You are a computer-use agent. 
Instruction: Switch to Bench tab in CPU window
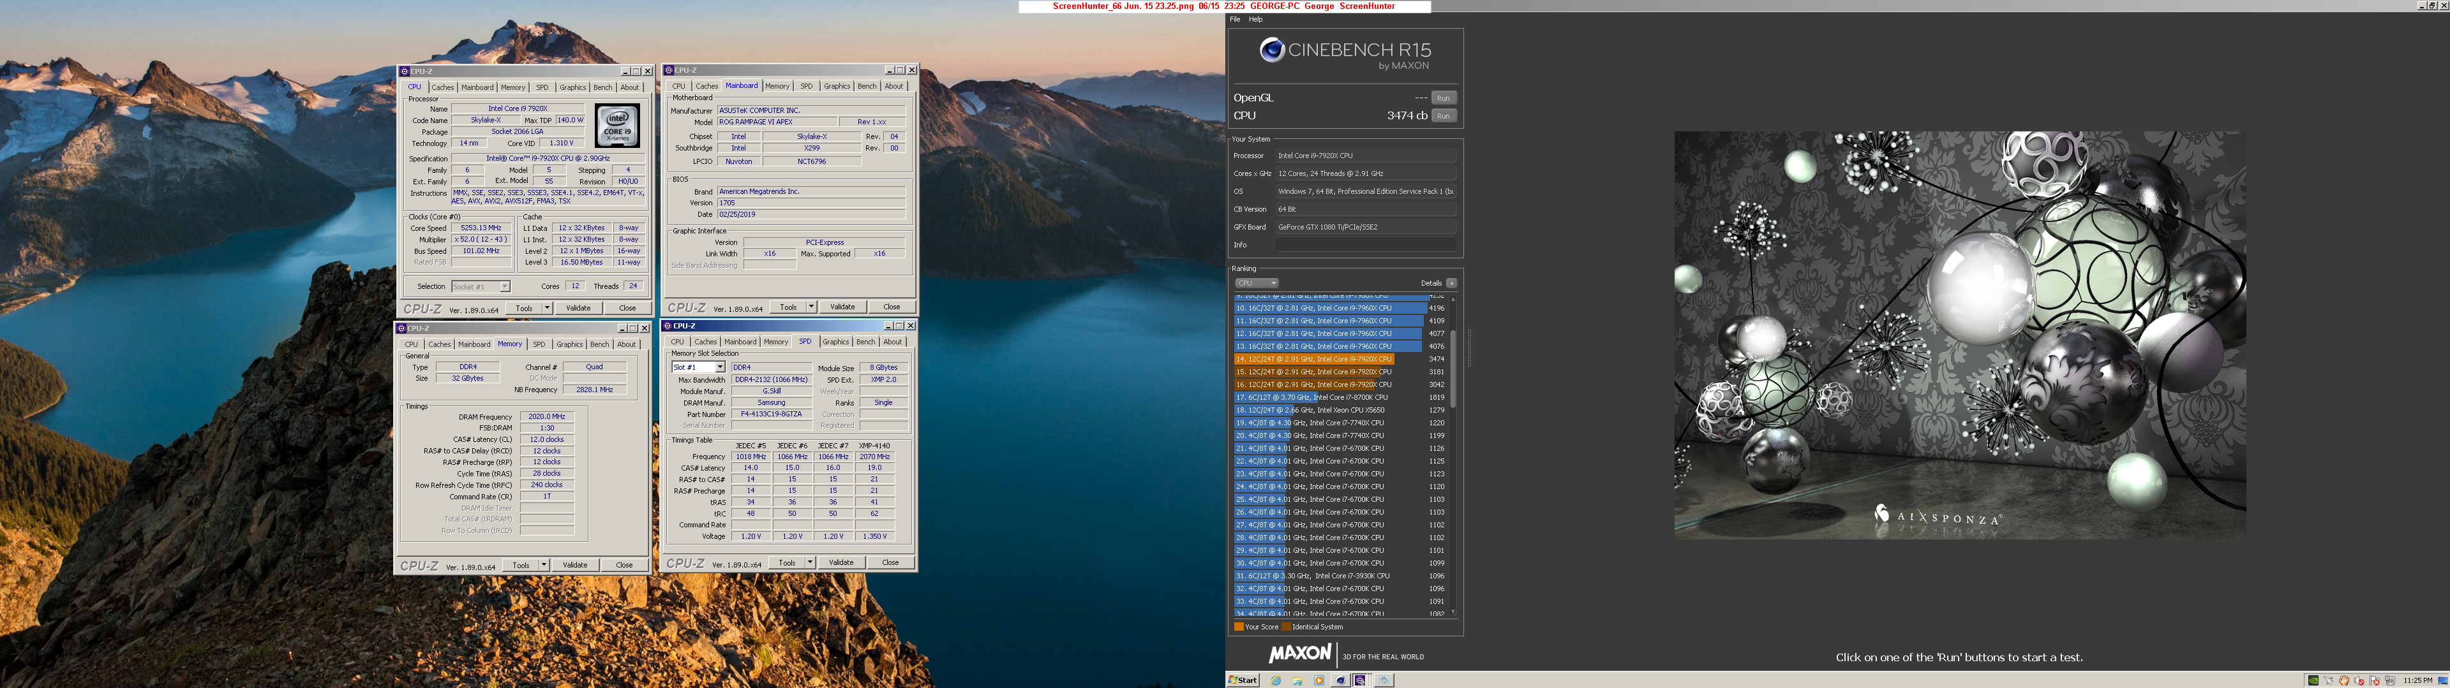(603, 87)
